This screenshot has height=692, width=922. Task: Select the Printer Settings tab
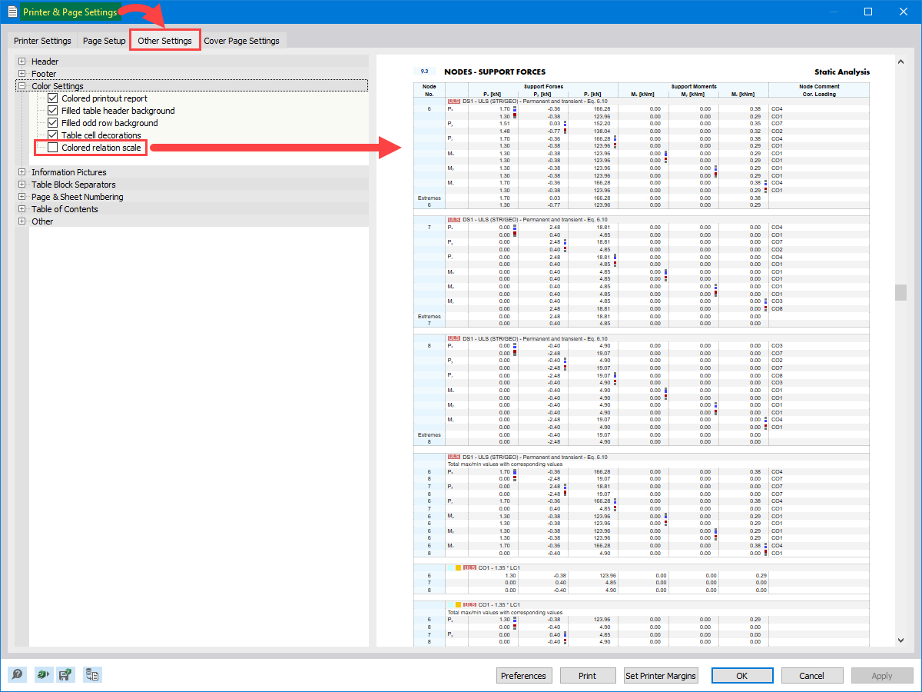(42, 40)
